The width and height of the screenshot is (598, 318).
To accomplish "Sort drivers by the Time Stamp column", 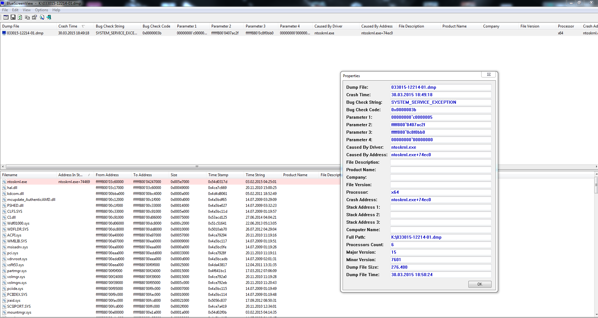I will point(225,175).
